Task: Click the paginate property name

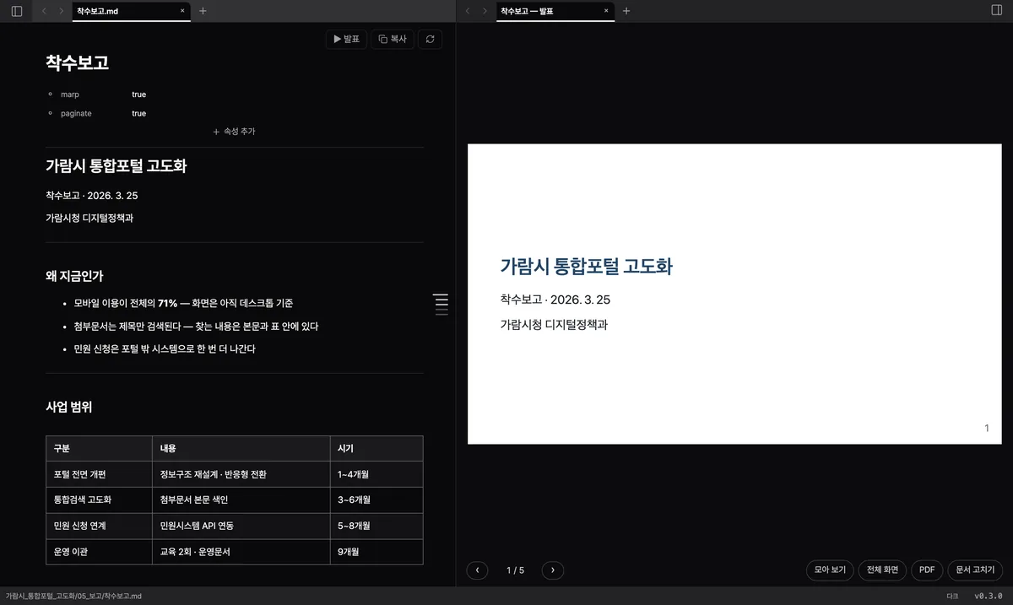Action: tap(76, 113)
